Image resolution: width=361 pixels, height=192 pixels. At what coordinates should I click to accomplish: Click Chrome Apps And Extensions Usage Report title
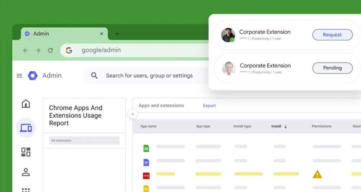[x=75, y=115]
